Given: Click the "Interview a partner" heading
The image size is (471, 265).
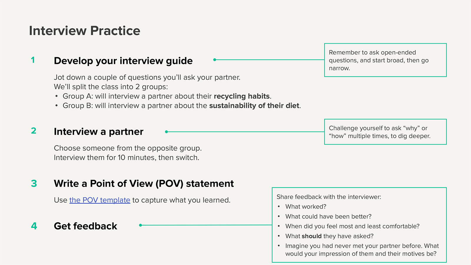Looking at the screenshot, I should [x=98, y=132].
